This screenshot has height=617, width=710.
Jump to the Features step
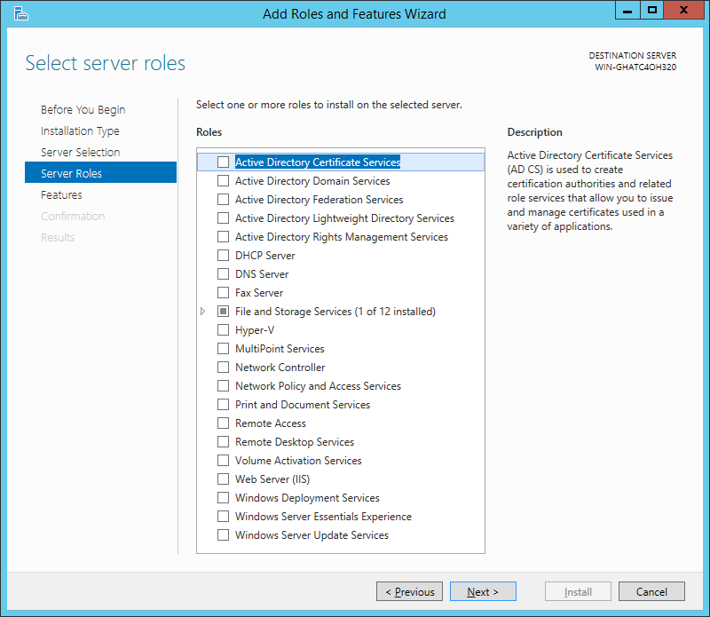pos(61,194)
